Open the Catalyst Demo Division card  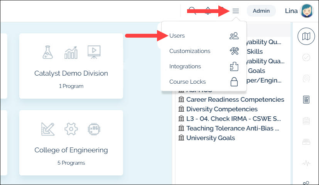point(71,66)
